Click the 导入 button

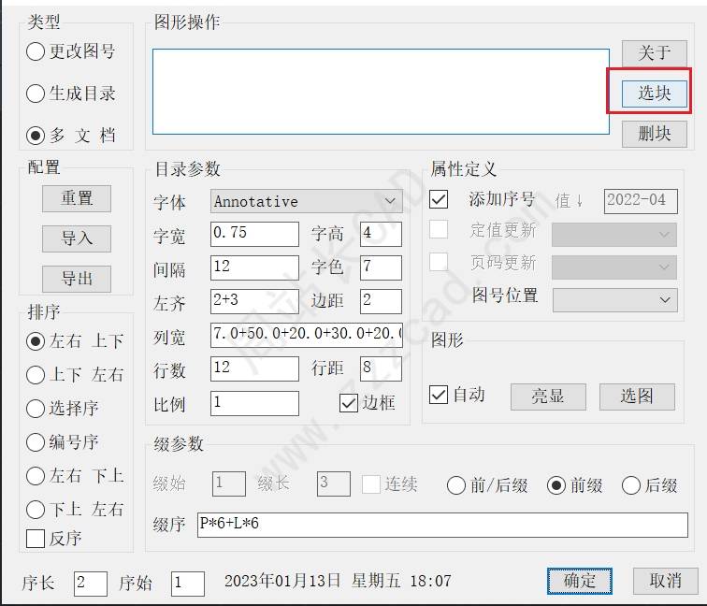pyautogui.click(x=76, y=238)
